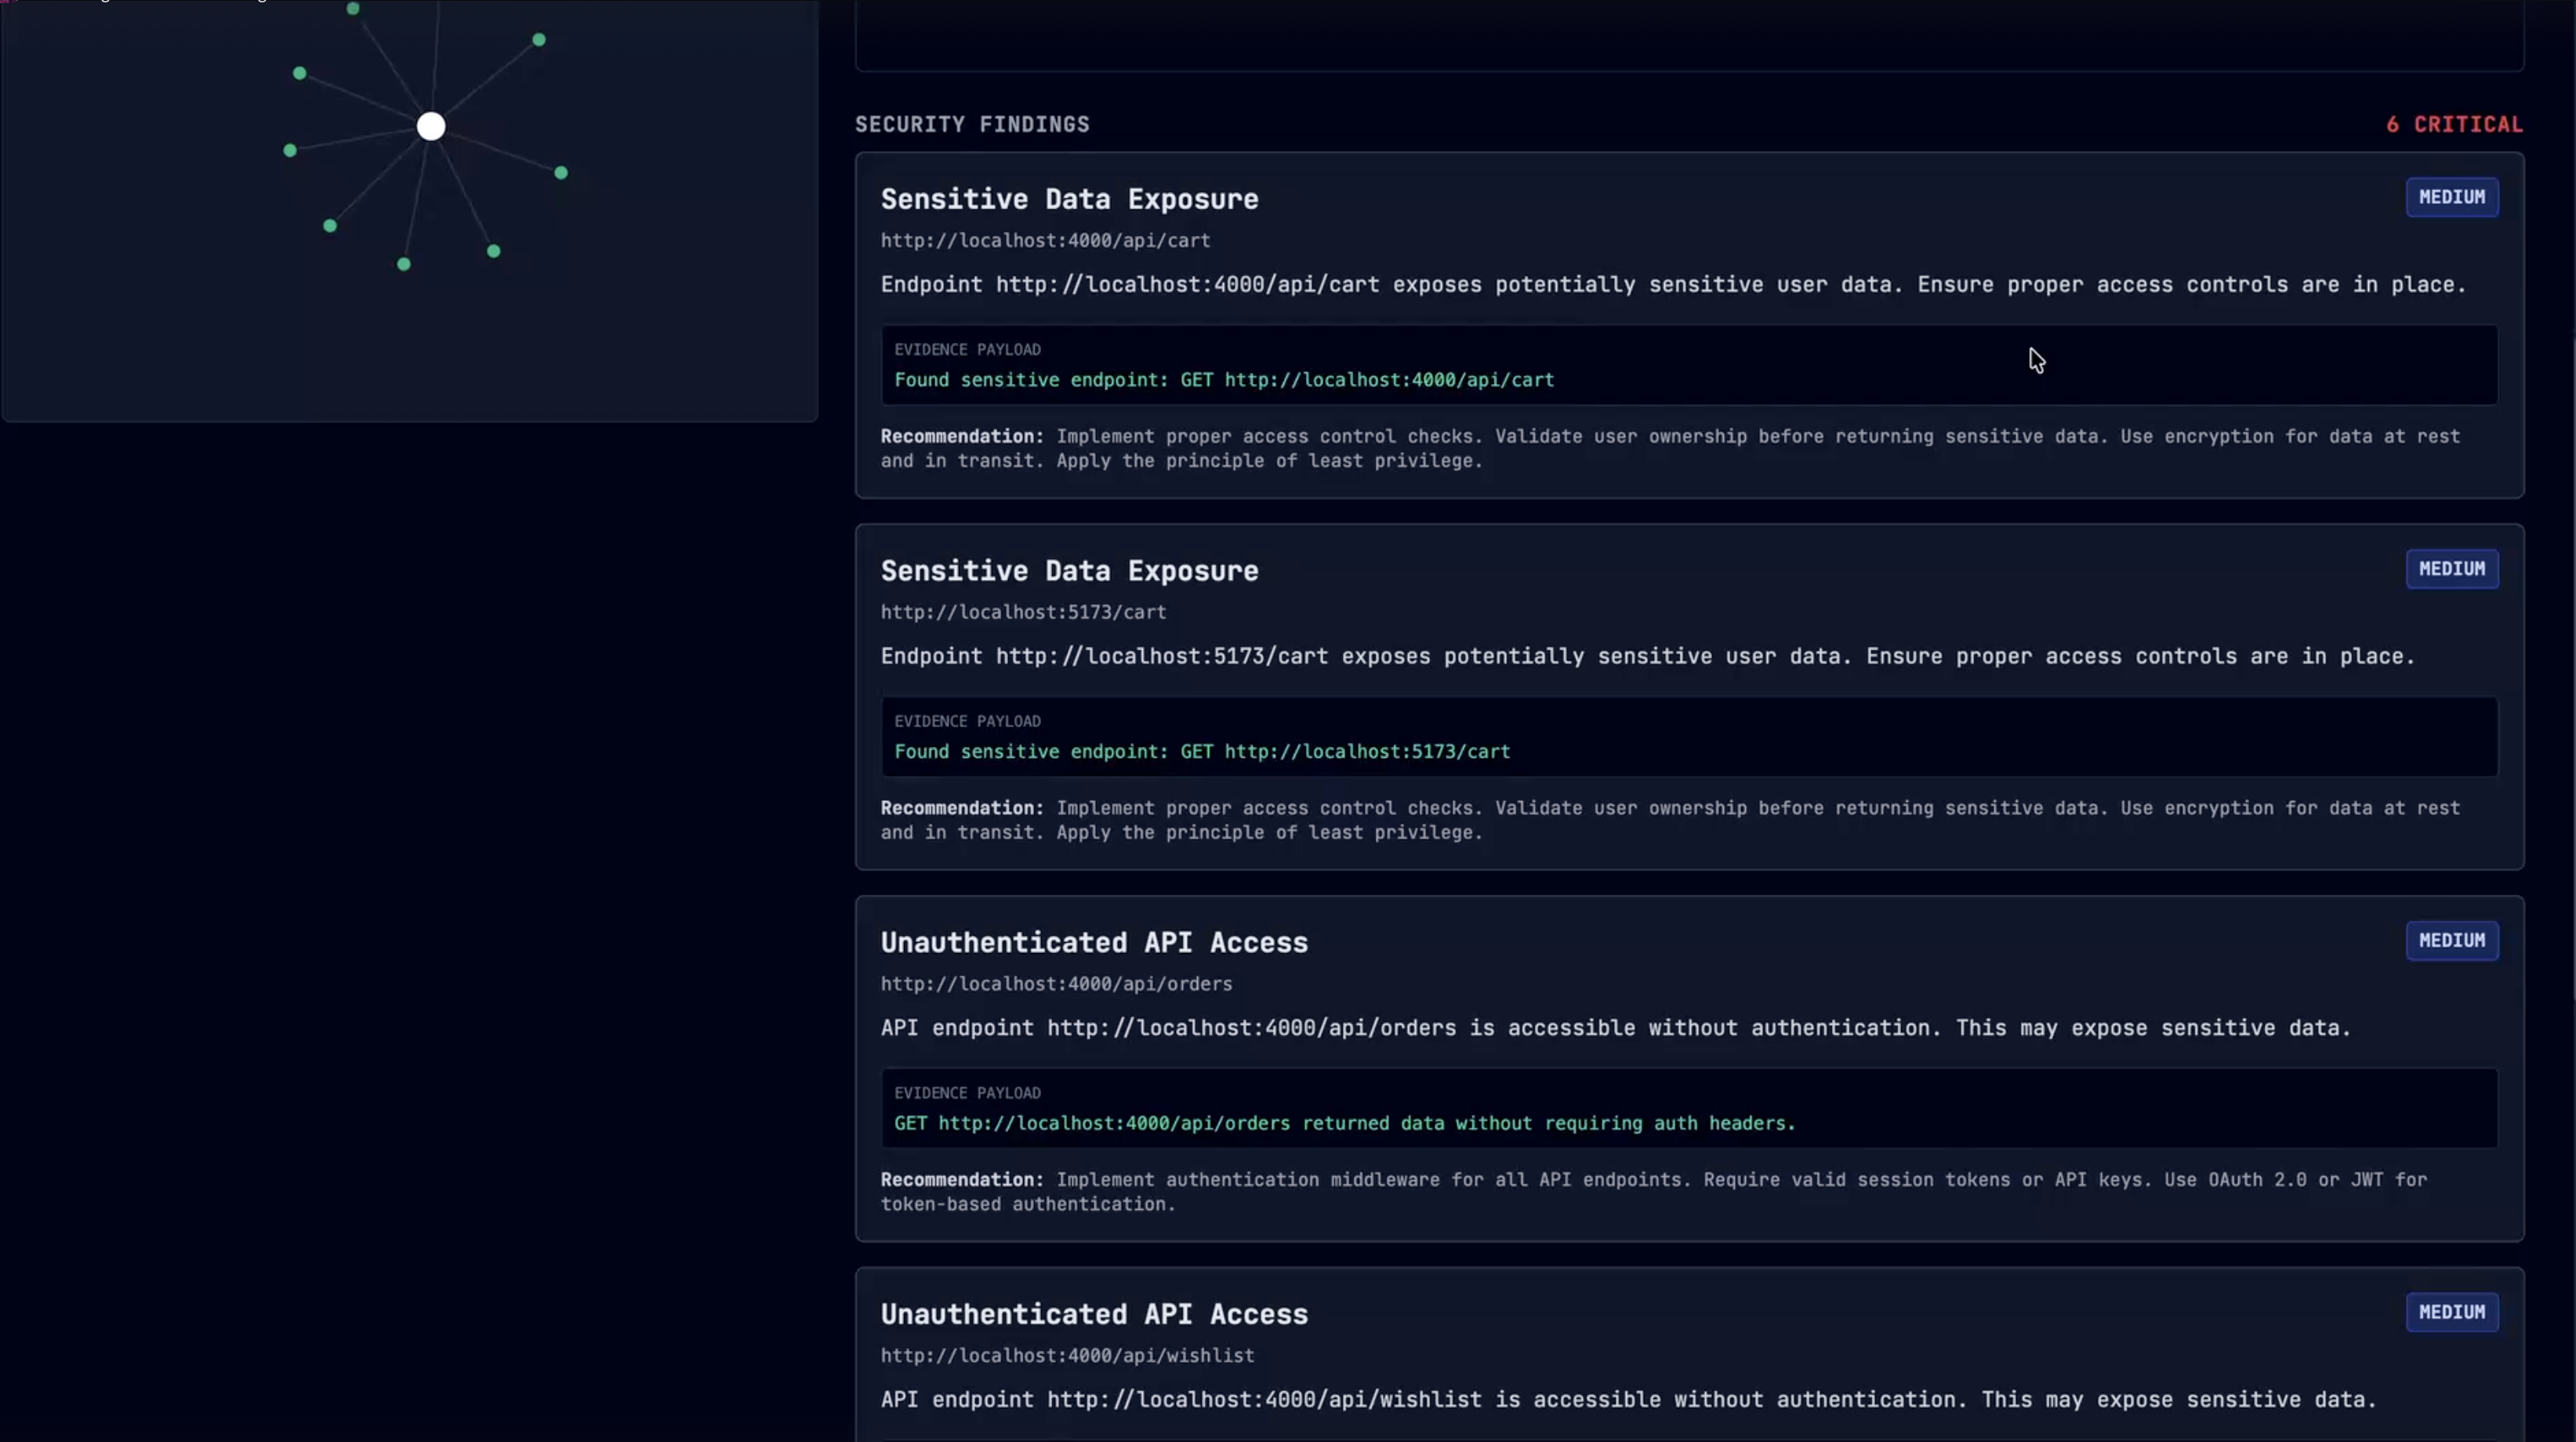
Task: Open the http://localhost:5173/cart URL subtitle
Action: [x=1023, y=612]
